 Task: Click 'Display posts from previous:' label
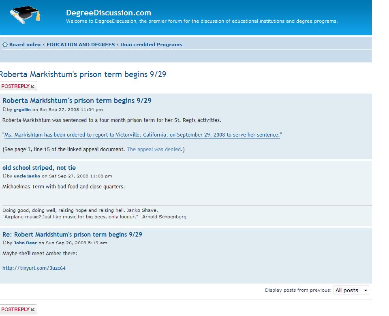[x=298, y=290]
